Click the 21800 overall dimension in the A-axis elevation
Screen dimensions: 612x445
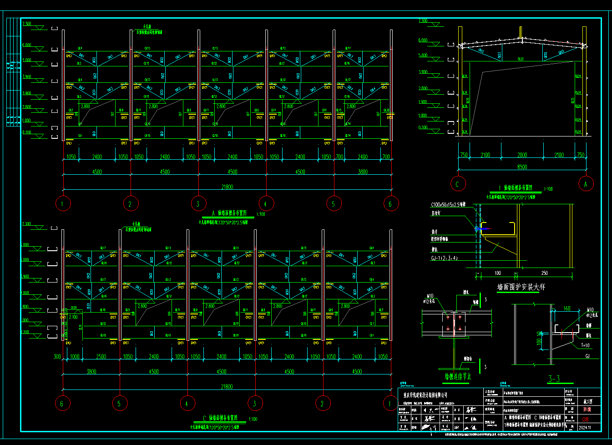(x=227, y=187)
